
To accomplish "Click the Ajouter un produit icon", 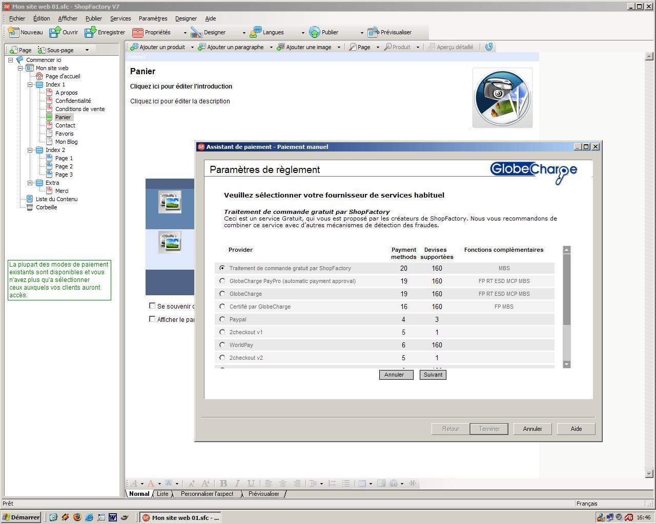I will tap(134, 47).
